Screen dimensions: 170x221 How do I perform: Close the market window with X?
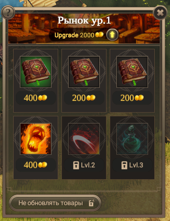[160, 13]
